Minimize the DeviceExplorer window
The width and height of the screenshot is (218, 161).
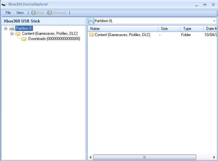pos(196,5)
